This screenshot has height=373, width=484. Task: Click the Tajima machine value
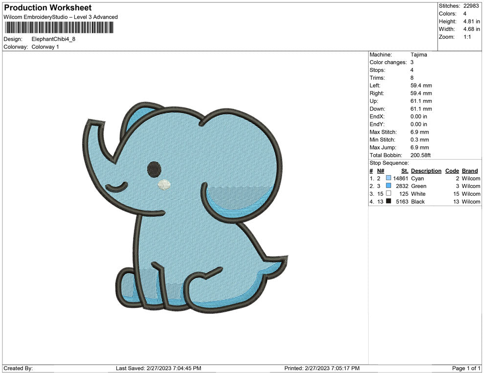click(x=418, y=55)
